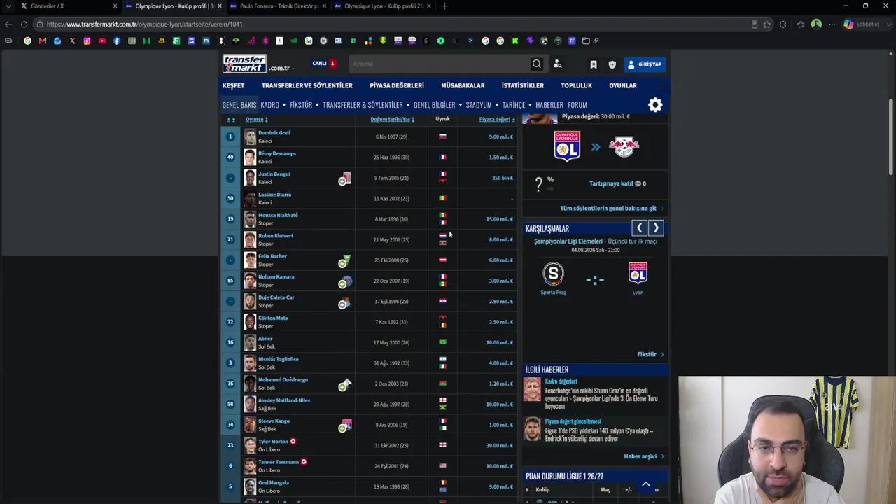Click the Sparta Prag club crest

[x=553, y=273]
